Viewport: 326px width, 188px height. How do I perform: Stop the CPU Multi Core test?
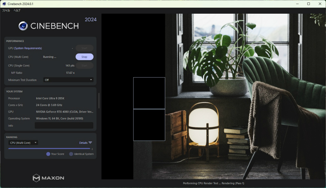pyautogui.click(x=84, y=57)
